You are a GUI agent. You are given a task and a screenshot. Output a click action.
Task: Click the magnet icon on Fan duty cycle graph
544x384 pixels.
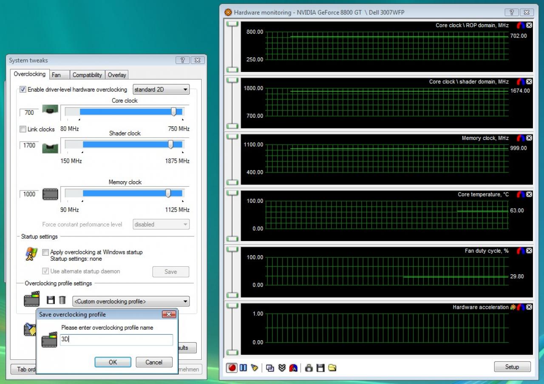click(x=521, y=251)
